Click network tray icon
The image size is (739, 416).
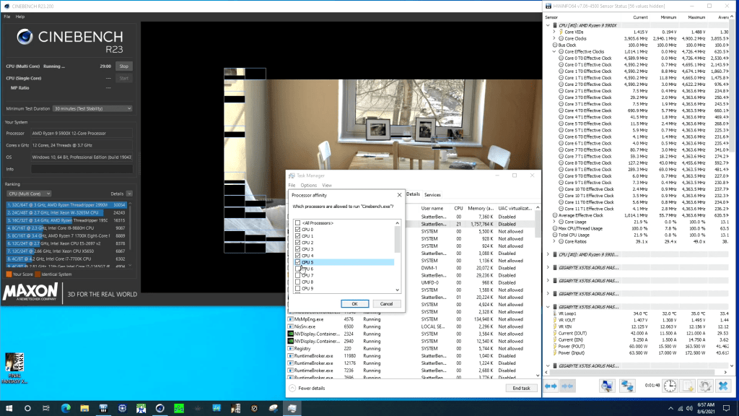[680, 409]
